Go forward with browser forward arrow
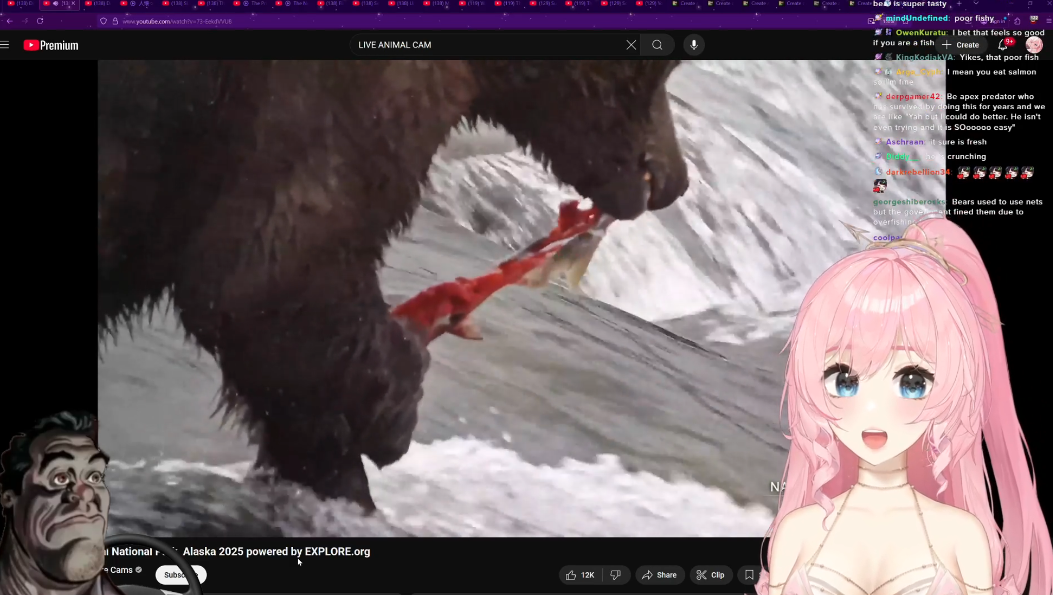The width and height of the screenshot is (1053, 595). click(25, 21)
